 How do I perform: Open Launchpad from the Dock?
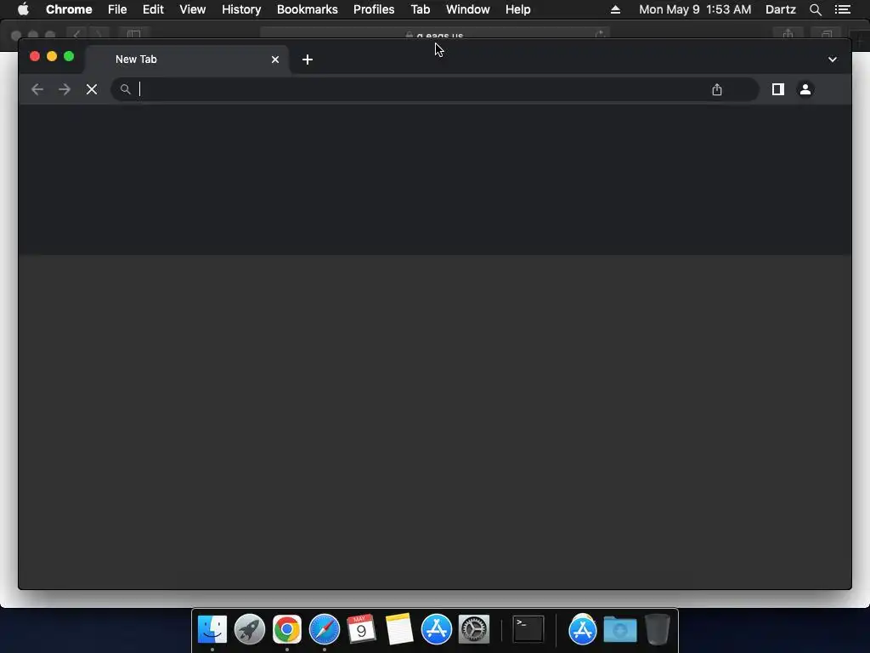click(x=250, y=629)
